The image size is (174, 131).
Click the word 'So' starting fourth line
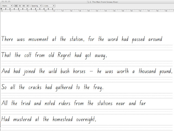[4, 87]
